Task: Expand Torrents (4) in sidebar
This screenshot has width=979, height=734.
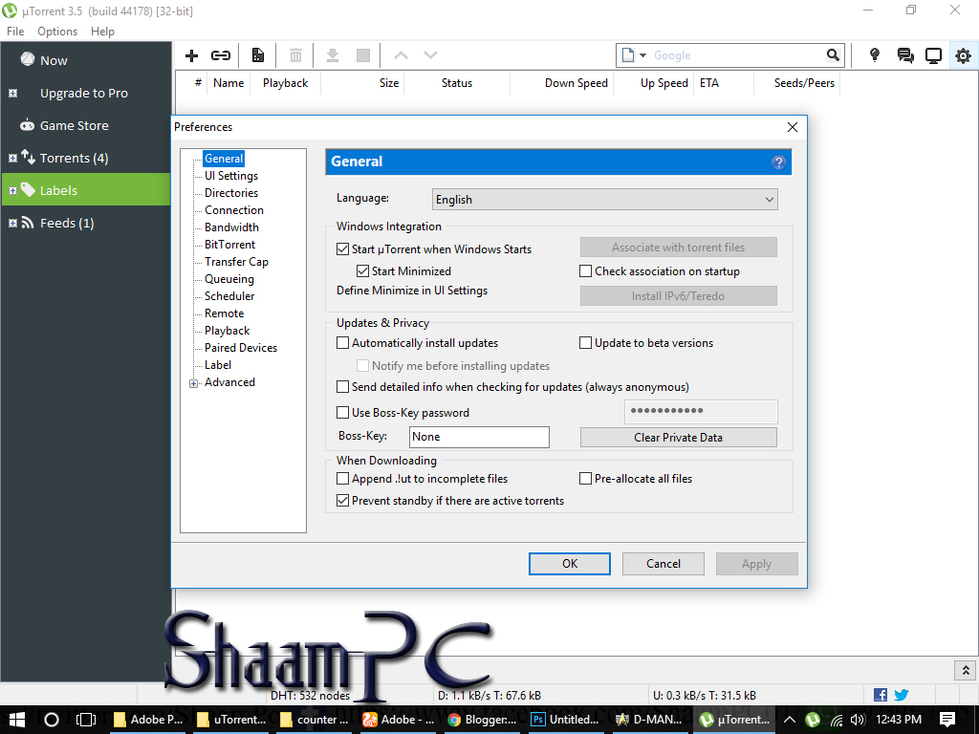Action: click(x=12, y=158)
